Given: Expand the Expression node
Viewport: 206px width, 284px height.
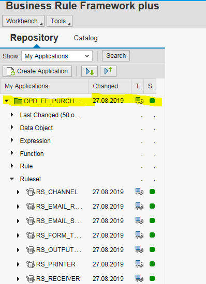Looking at the screenshot, I should (12, 140).
